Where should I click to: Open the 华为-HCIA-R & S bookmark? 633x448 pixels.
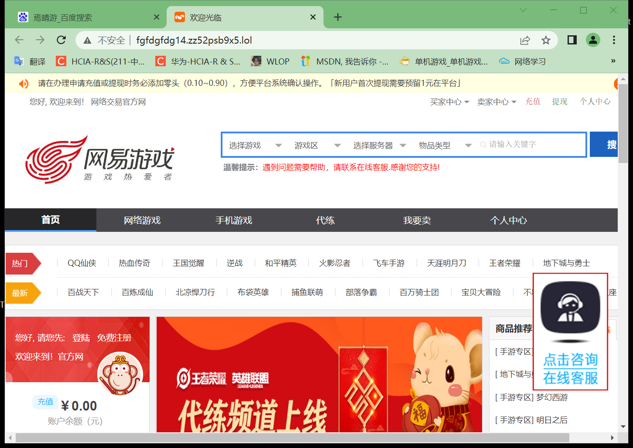click(x=198, y=61)
